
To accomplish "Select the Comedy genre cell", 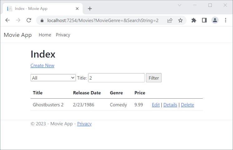I will pyautogui.click(x=118, y=105).
